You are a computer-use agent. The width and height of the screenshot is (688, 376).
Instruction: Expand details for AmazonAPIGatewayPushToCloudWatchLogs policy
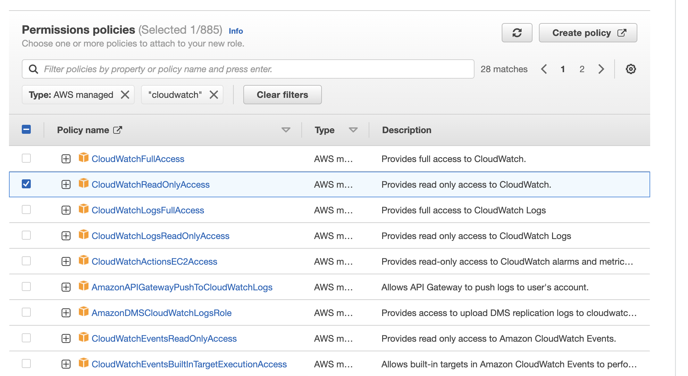click(66, 287)
